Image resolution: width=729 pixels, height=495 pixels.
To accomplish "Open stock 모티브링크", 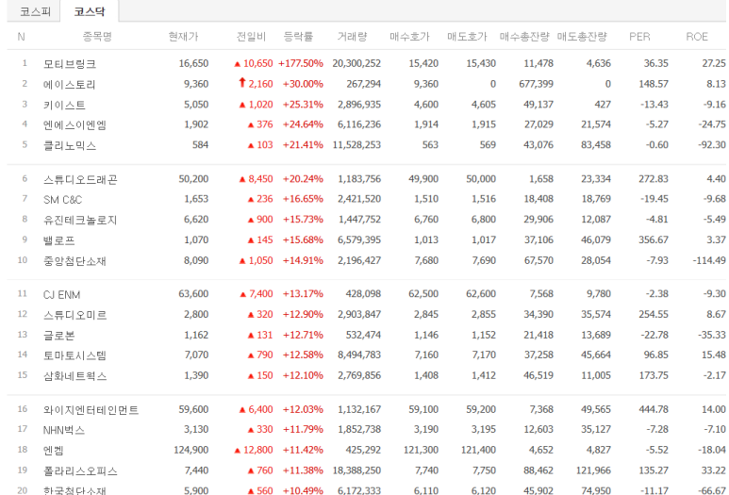I will 70,64.
